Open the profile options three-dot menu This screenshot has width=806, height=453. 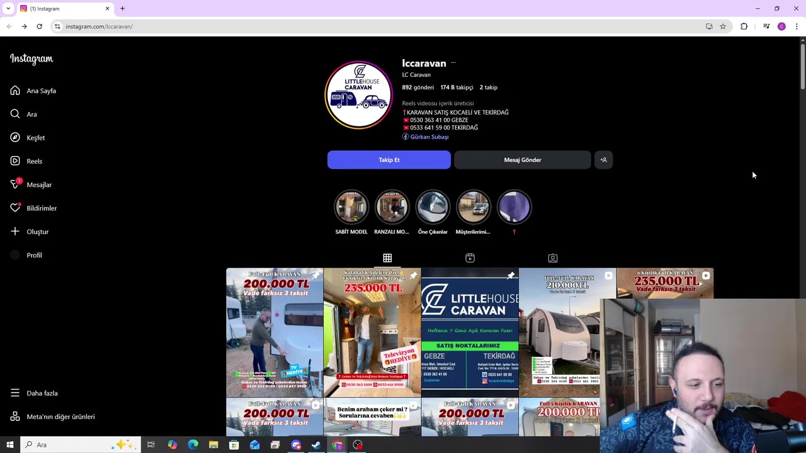[453, 63]
